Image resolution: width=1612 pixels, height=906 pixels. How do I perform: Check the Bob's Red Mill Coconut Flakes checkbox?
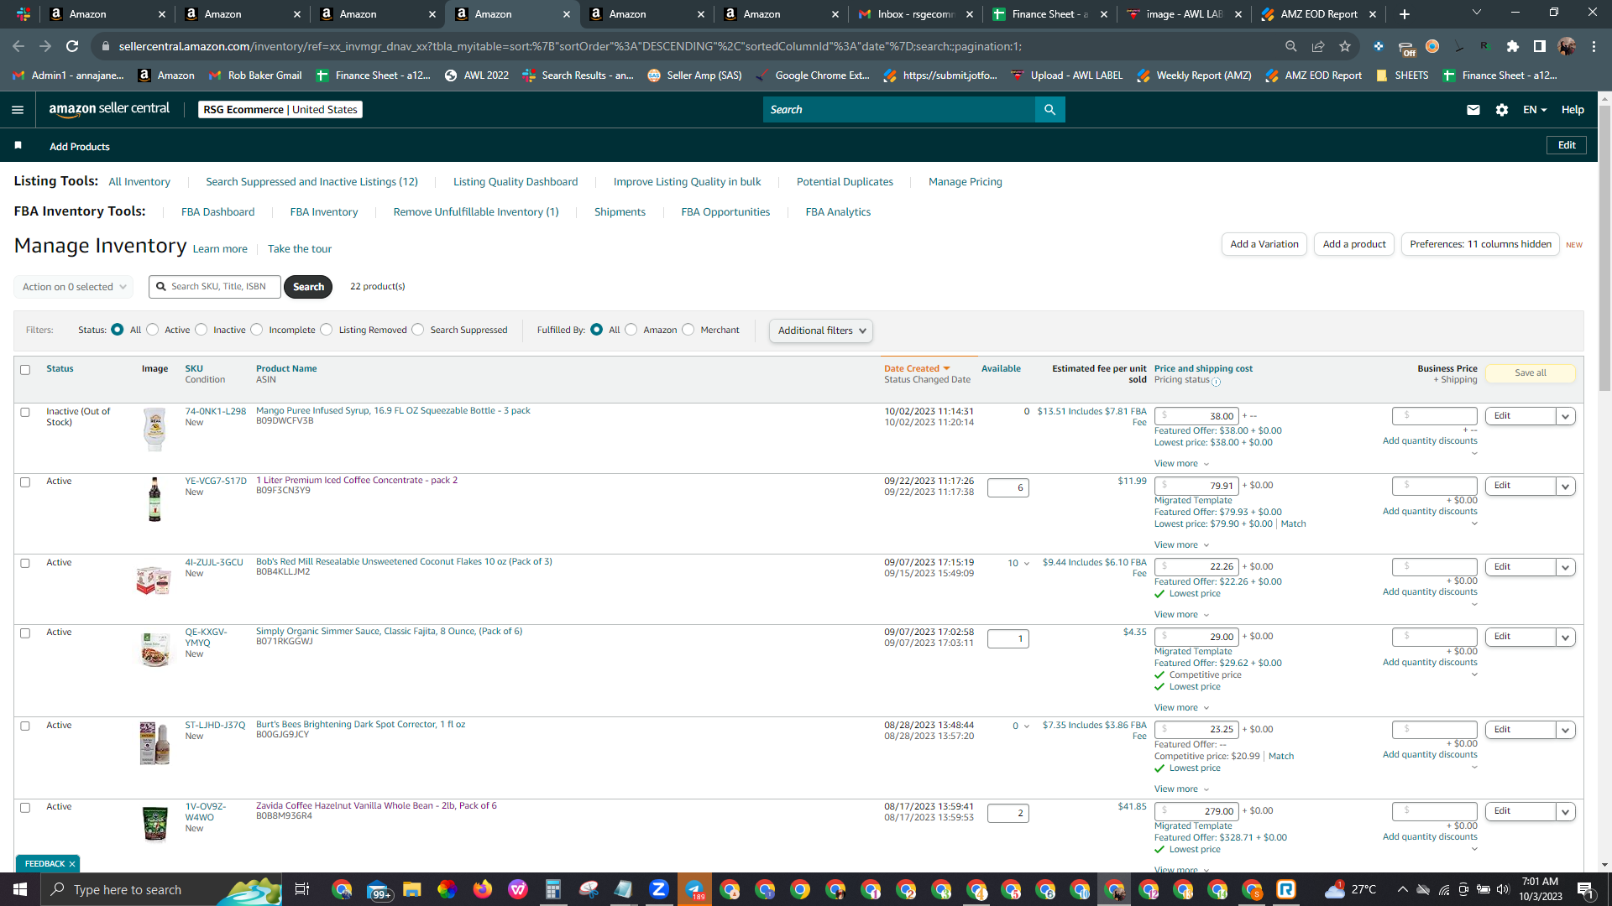click(x=25, y=564)
